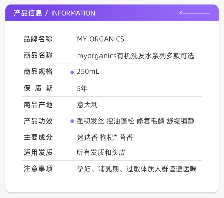The height and width of the screenshot is (198, 224).
Task: Click the white arrow line in header
Action: (194, 13)
